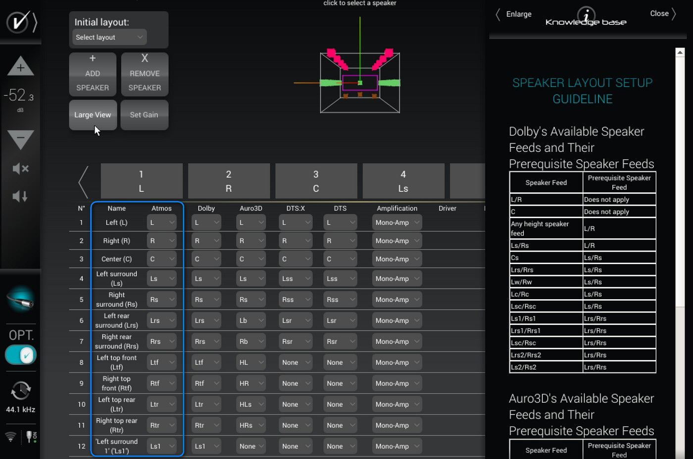
Task: Click the 3D speaker layout room view
Action: (360, 83)
